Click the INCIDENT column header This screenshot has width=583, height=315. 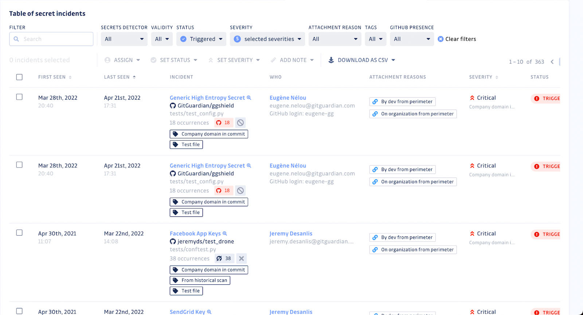tap(181, 77)
